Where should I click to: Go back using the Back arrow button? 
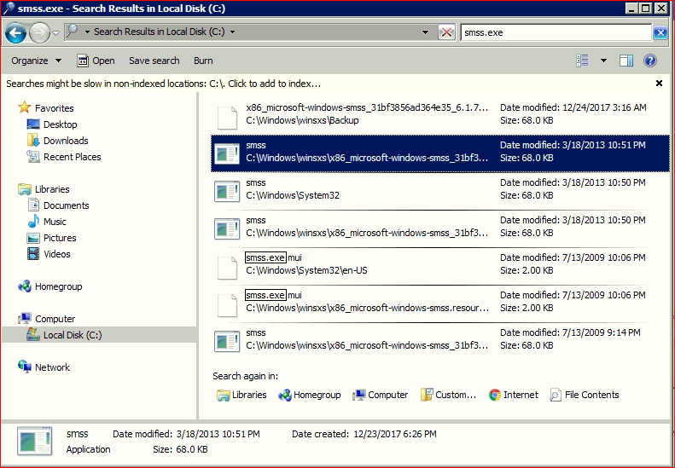pos(15,33)
